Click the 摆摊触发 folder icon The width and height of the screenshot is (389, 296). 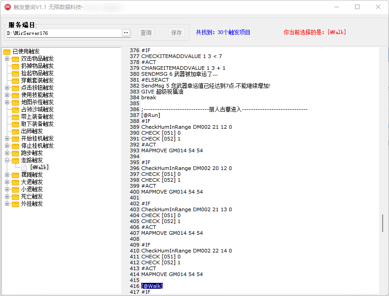(15, 175)
